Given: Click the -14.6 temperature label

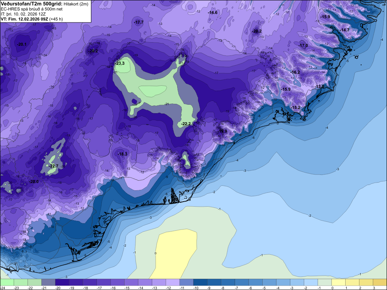Looking at the screenshot, I should 212,12.
